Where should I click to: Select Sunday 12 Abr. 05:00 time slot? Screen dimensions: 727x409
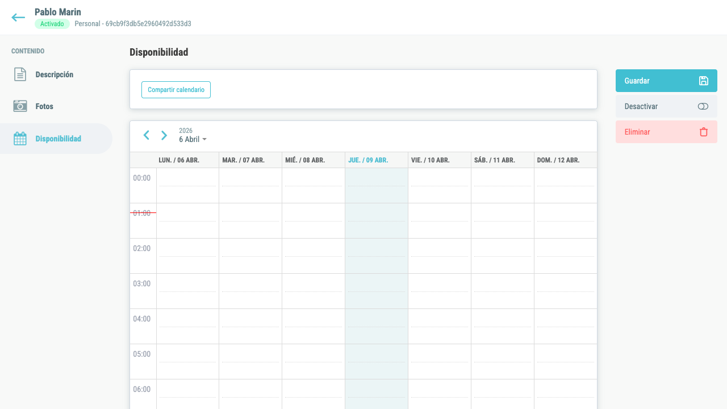coord(566,362)
